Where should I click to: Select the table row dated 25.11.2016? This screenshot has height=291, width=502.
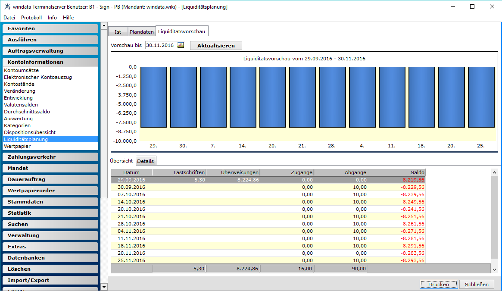click(x=268, y=260)
